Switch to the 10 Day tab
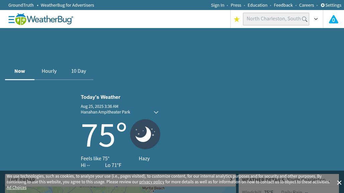Viewport: 344px width, 193px height. click(x=79, y=71)
